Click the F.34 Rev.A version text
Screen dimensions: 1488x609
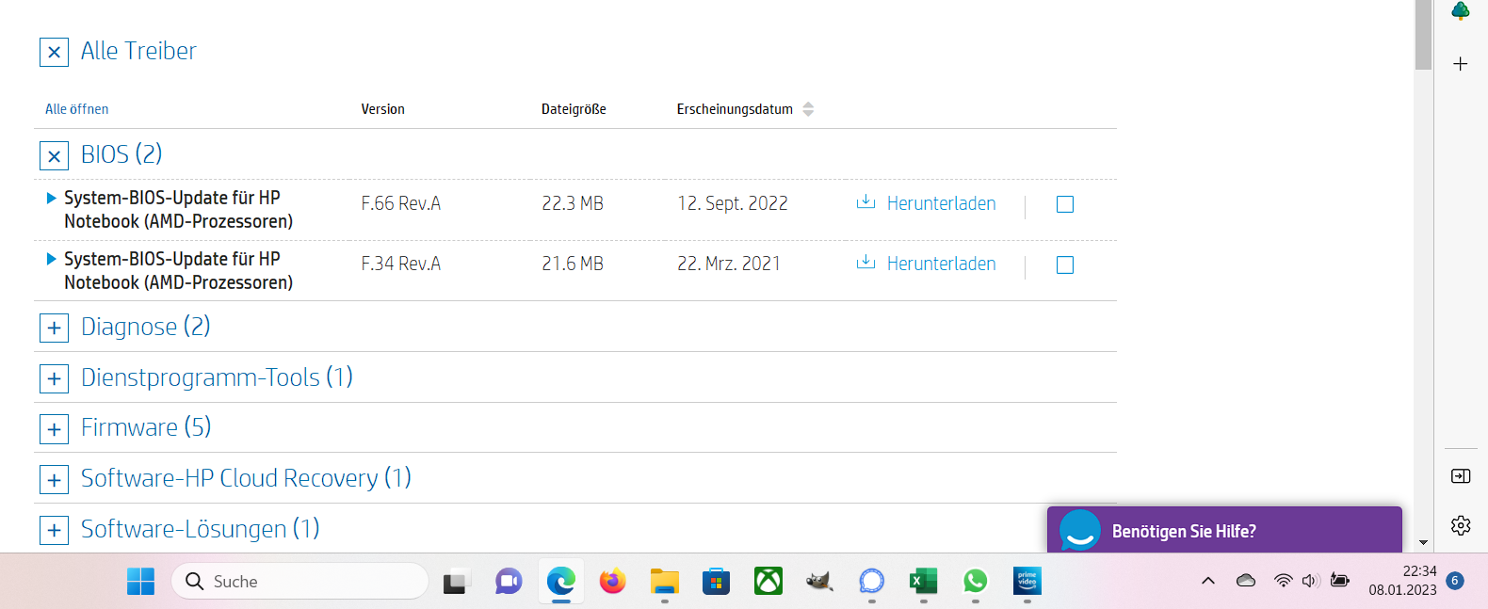[x=401, y=264]
